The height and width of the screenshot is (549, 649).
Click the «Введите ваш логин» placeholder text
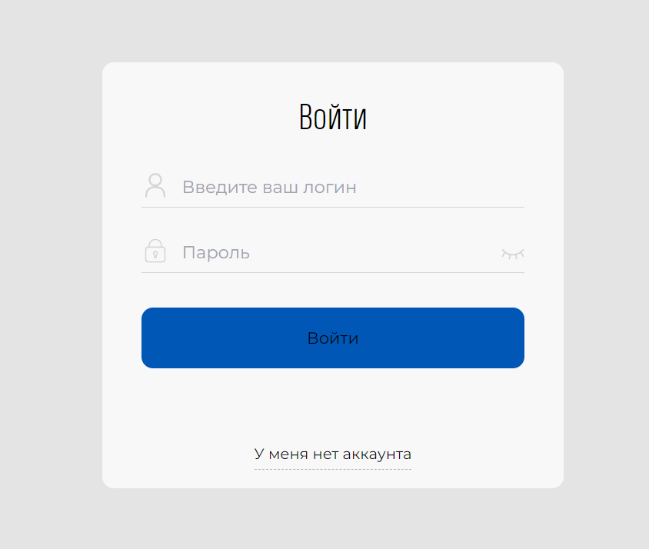[x=269, y=188]
